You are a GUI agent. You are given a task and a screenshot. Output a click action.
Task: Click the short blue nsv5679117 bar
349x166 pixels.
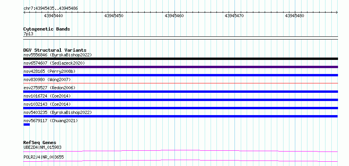tap(27, 125)
